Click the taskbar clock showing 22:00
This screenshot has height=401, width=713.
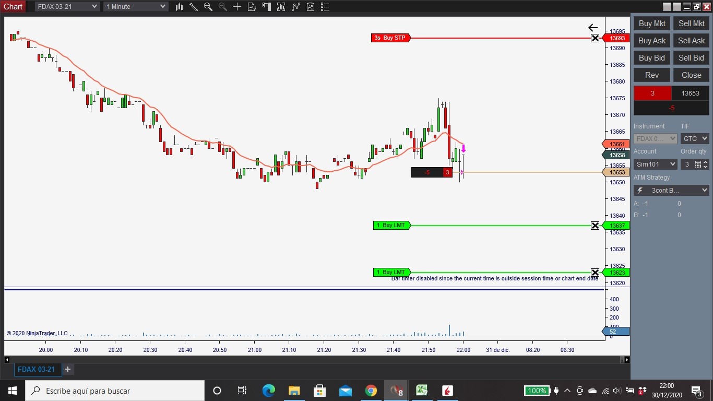click(x=667, y=391)
